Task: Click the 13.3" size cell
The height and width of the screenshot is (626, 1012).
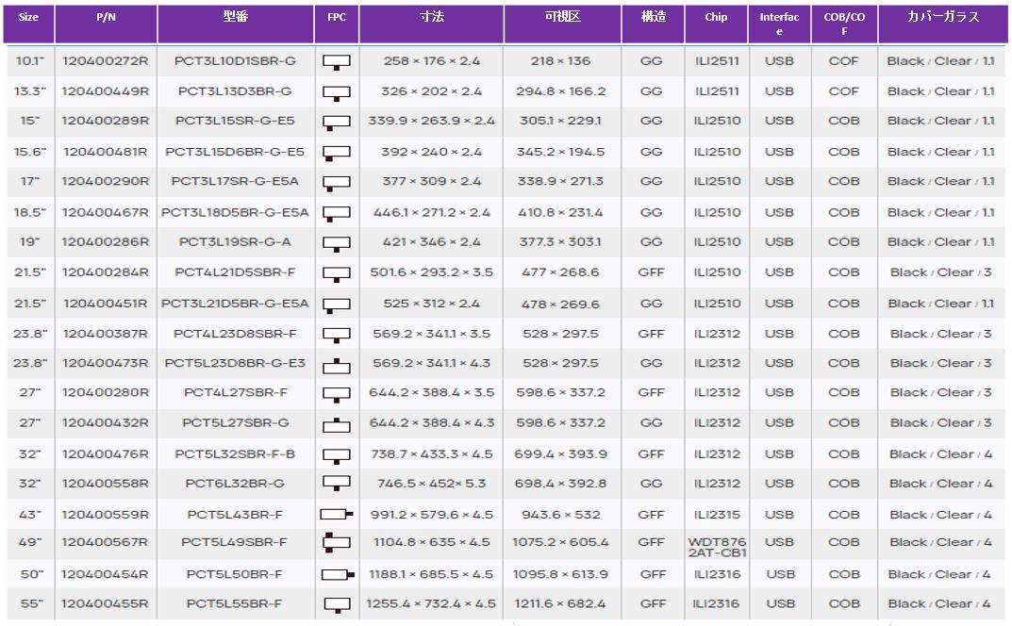Action: pyautogui.click(x=29, y=91)
